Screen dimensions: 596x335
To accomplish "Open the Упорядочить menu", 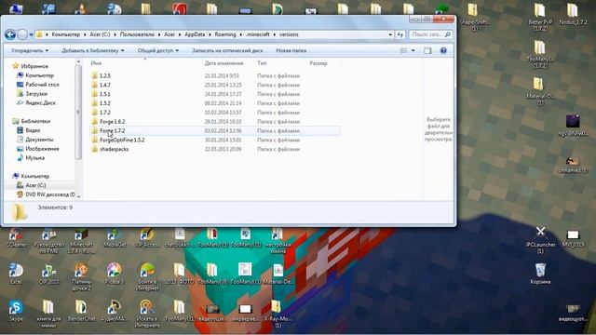I will [x=30, y=50].
